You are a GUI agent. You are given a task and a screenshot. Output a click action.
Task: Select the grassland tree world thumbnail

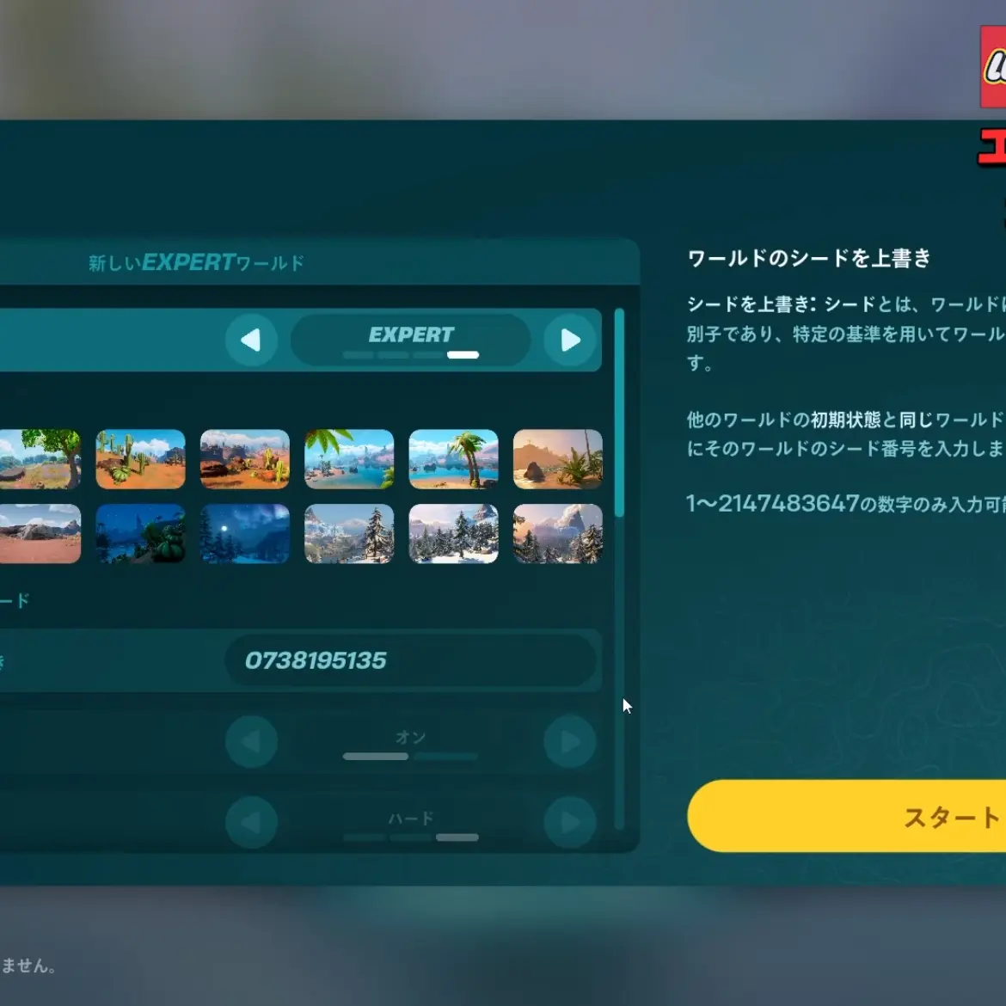click(x=40, y=459)
